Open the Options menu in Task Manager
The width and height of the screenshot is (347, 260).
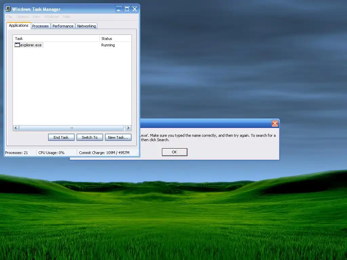[x=22, y=17]
